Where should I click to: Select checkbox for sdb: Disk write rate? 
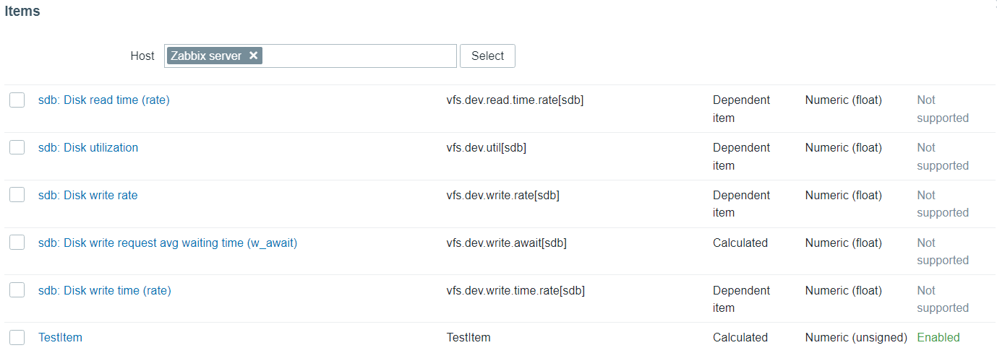pos(17,196)
